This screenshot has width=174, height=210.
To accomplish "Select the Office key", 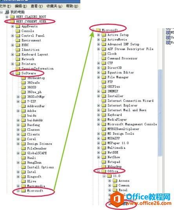I will tap(113, 171).
